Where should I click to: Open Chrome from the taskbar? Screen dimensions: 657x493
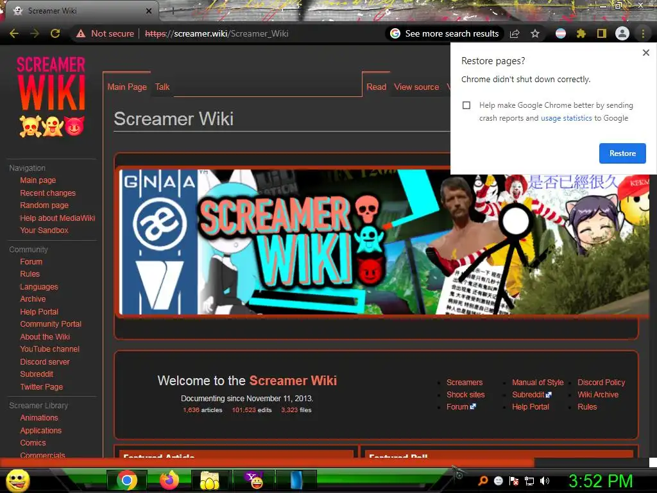coord(126,480)
